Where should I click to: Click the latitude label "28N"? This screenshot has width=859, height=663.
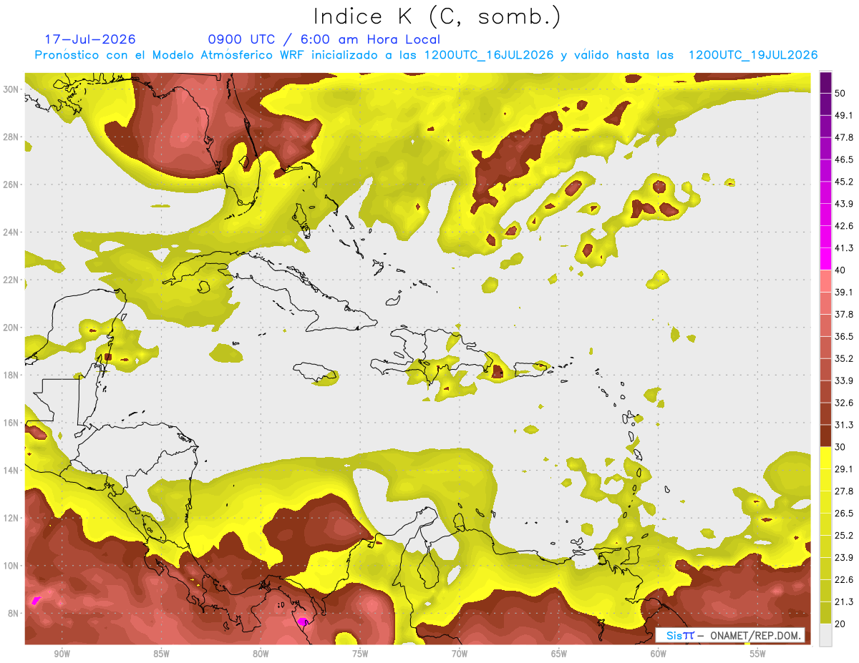click(x=11, y=137)
